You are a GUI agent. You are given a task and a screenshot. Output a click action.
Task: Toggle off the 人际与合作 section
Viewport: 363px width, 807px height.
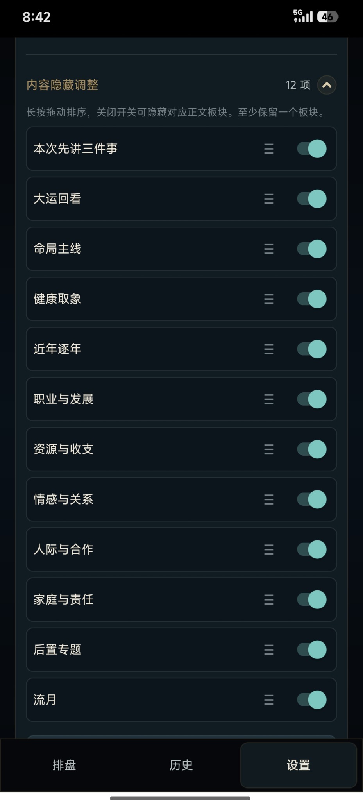pyautogui.click(x=312, y=549)
